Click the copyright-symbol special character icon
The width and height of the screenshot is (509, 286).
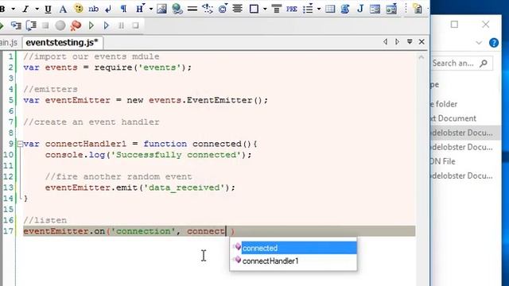223,9
